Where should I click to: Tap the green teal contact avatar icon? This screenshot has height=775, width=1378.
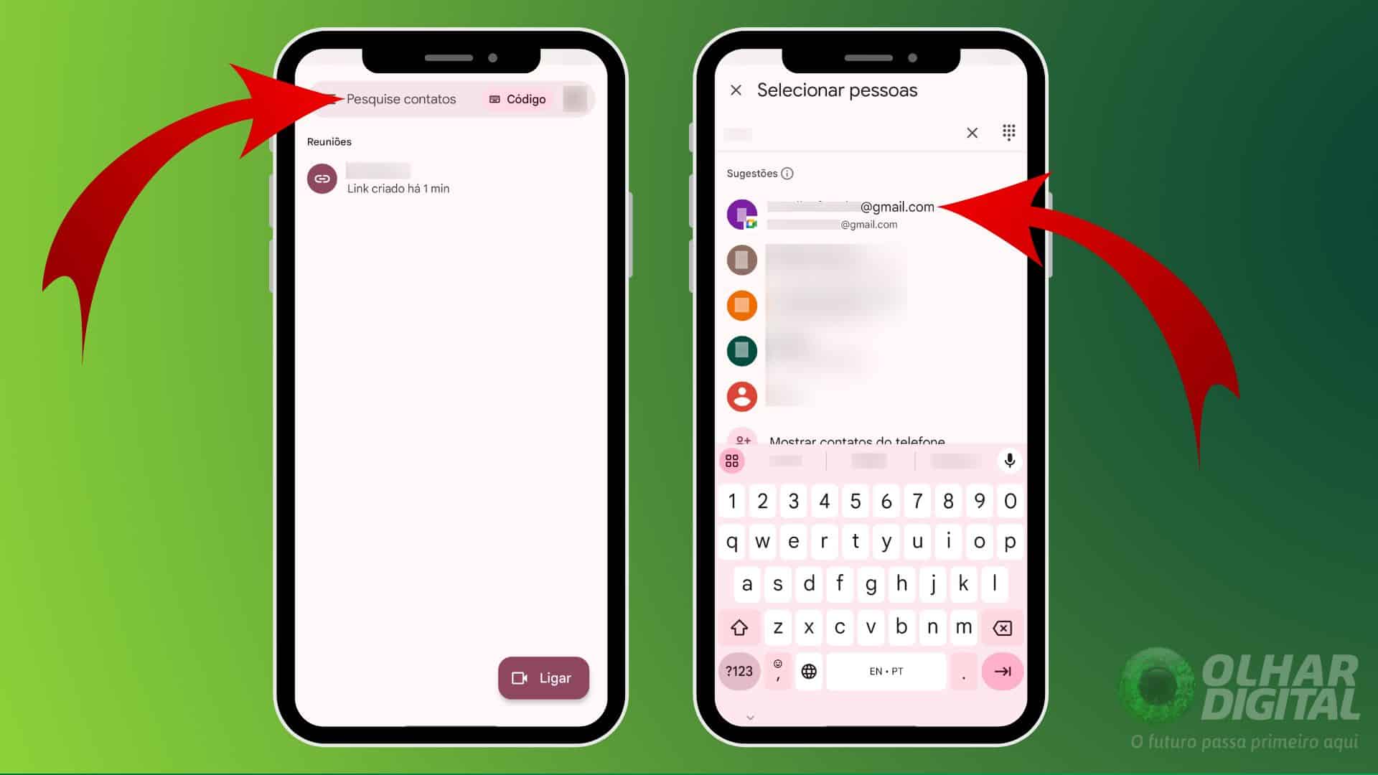[741, 351]
